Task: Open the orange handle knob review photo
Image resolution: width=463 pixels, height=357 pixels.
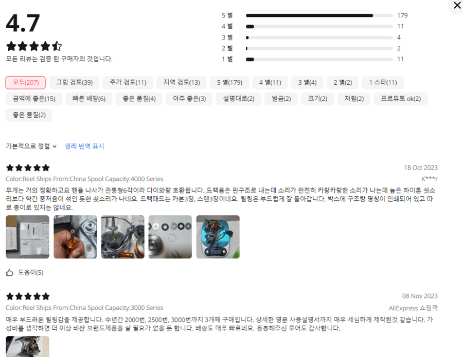Action: pos(75,237)
